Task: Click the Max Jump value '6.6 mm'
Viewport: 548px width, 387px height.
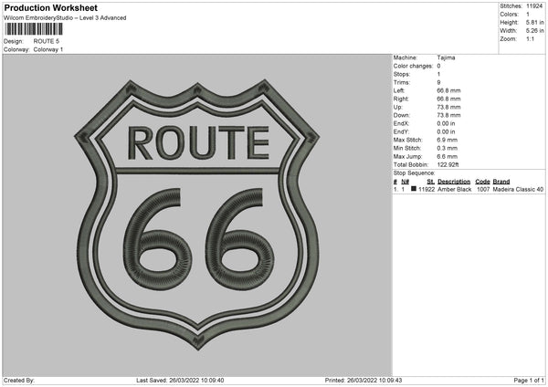Action: 447,156
